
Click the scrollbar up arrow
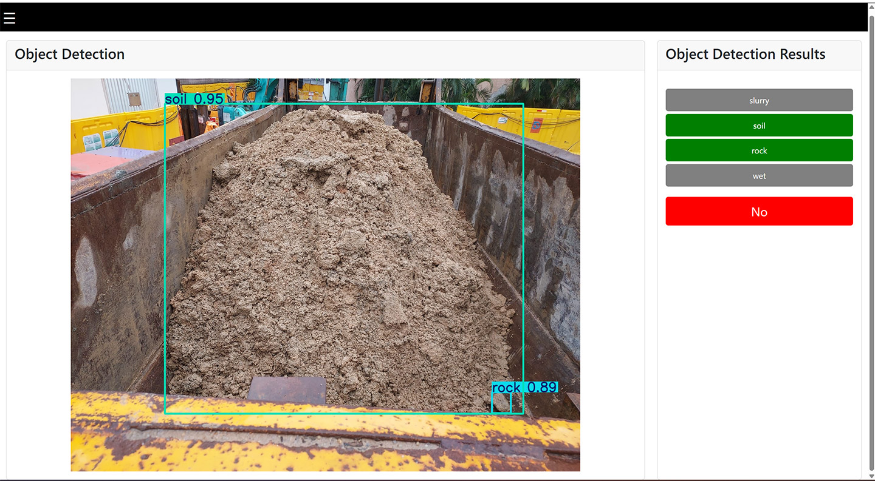[871, 6]
